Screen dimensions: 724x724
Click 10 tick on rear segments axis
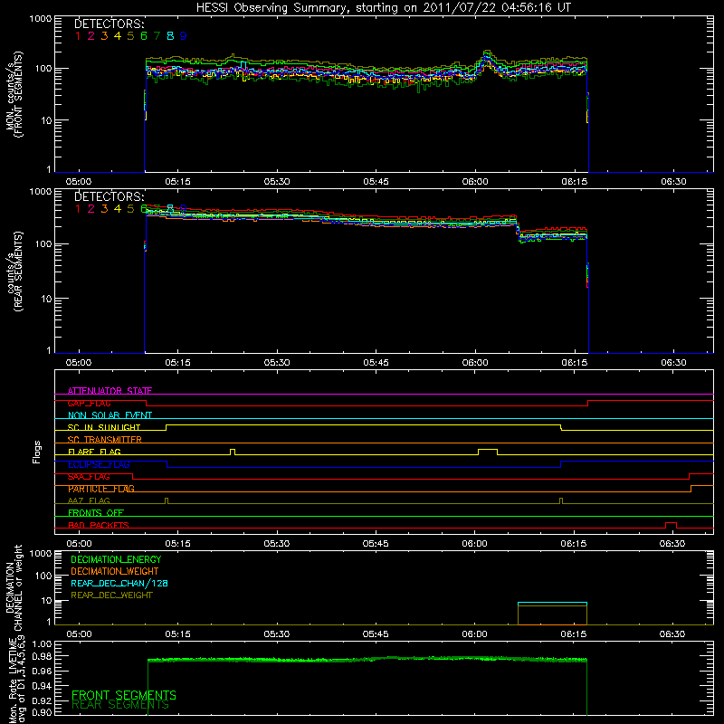click(47, 299)
